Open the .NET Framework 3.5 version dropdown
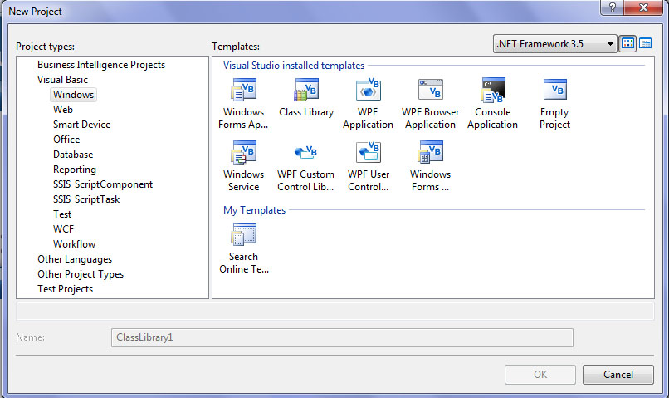 tap(555, 43)
